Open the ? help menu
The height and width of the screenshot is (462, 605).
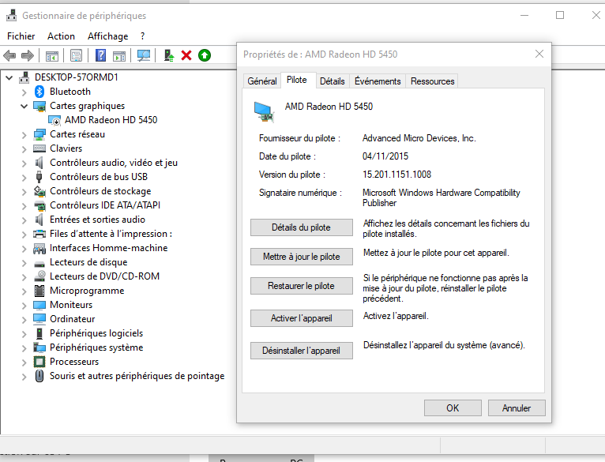142,36
